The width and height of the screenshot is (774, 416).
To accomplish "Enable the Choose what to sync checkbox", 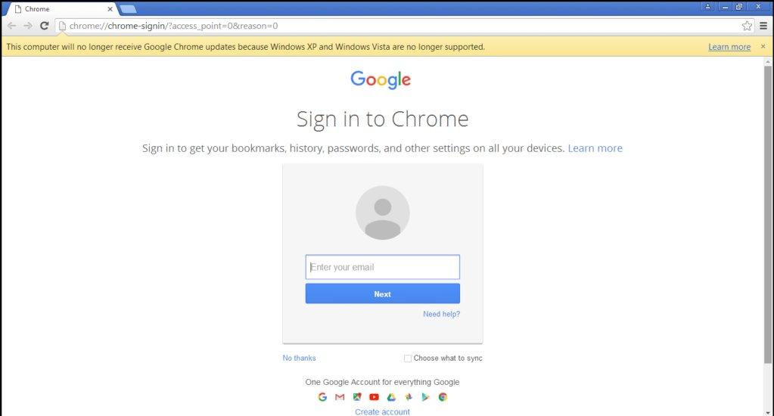I will (408, 359).
